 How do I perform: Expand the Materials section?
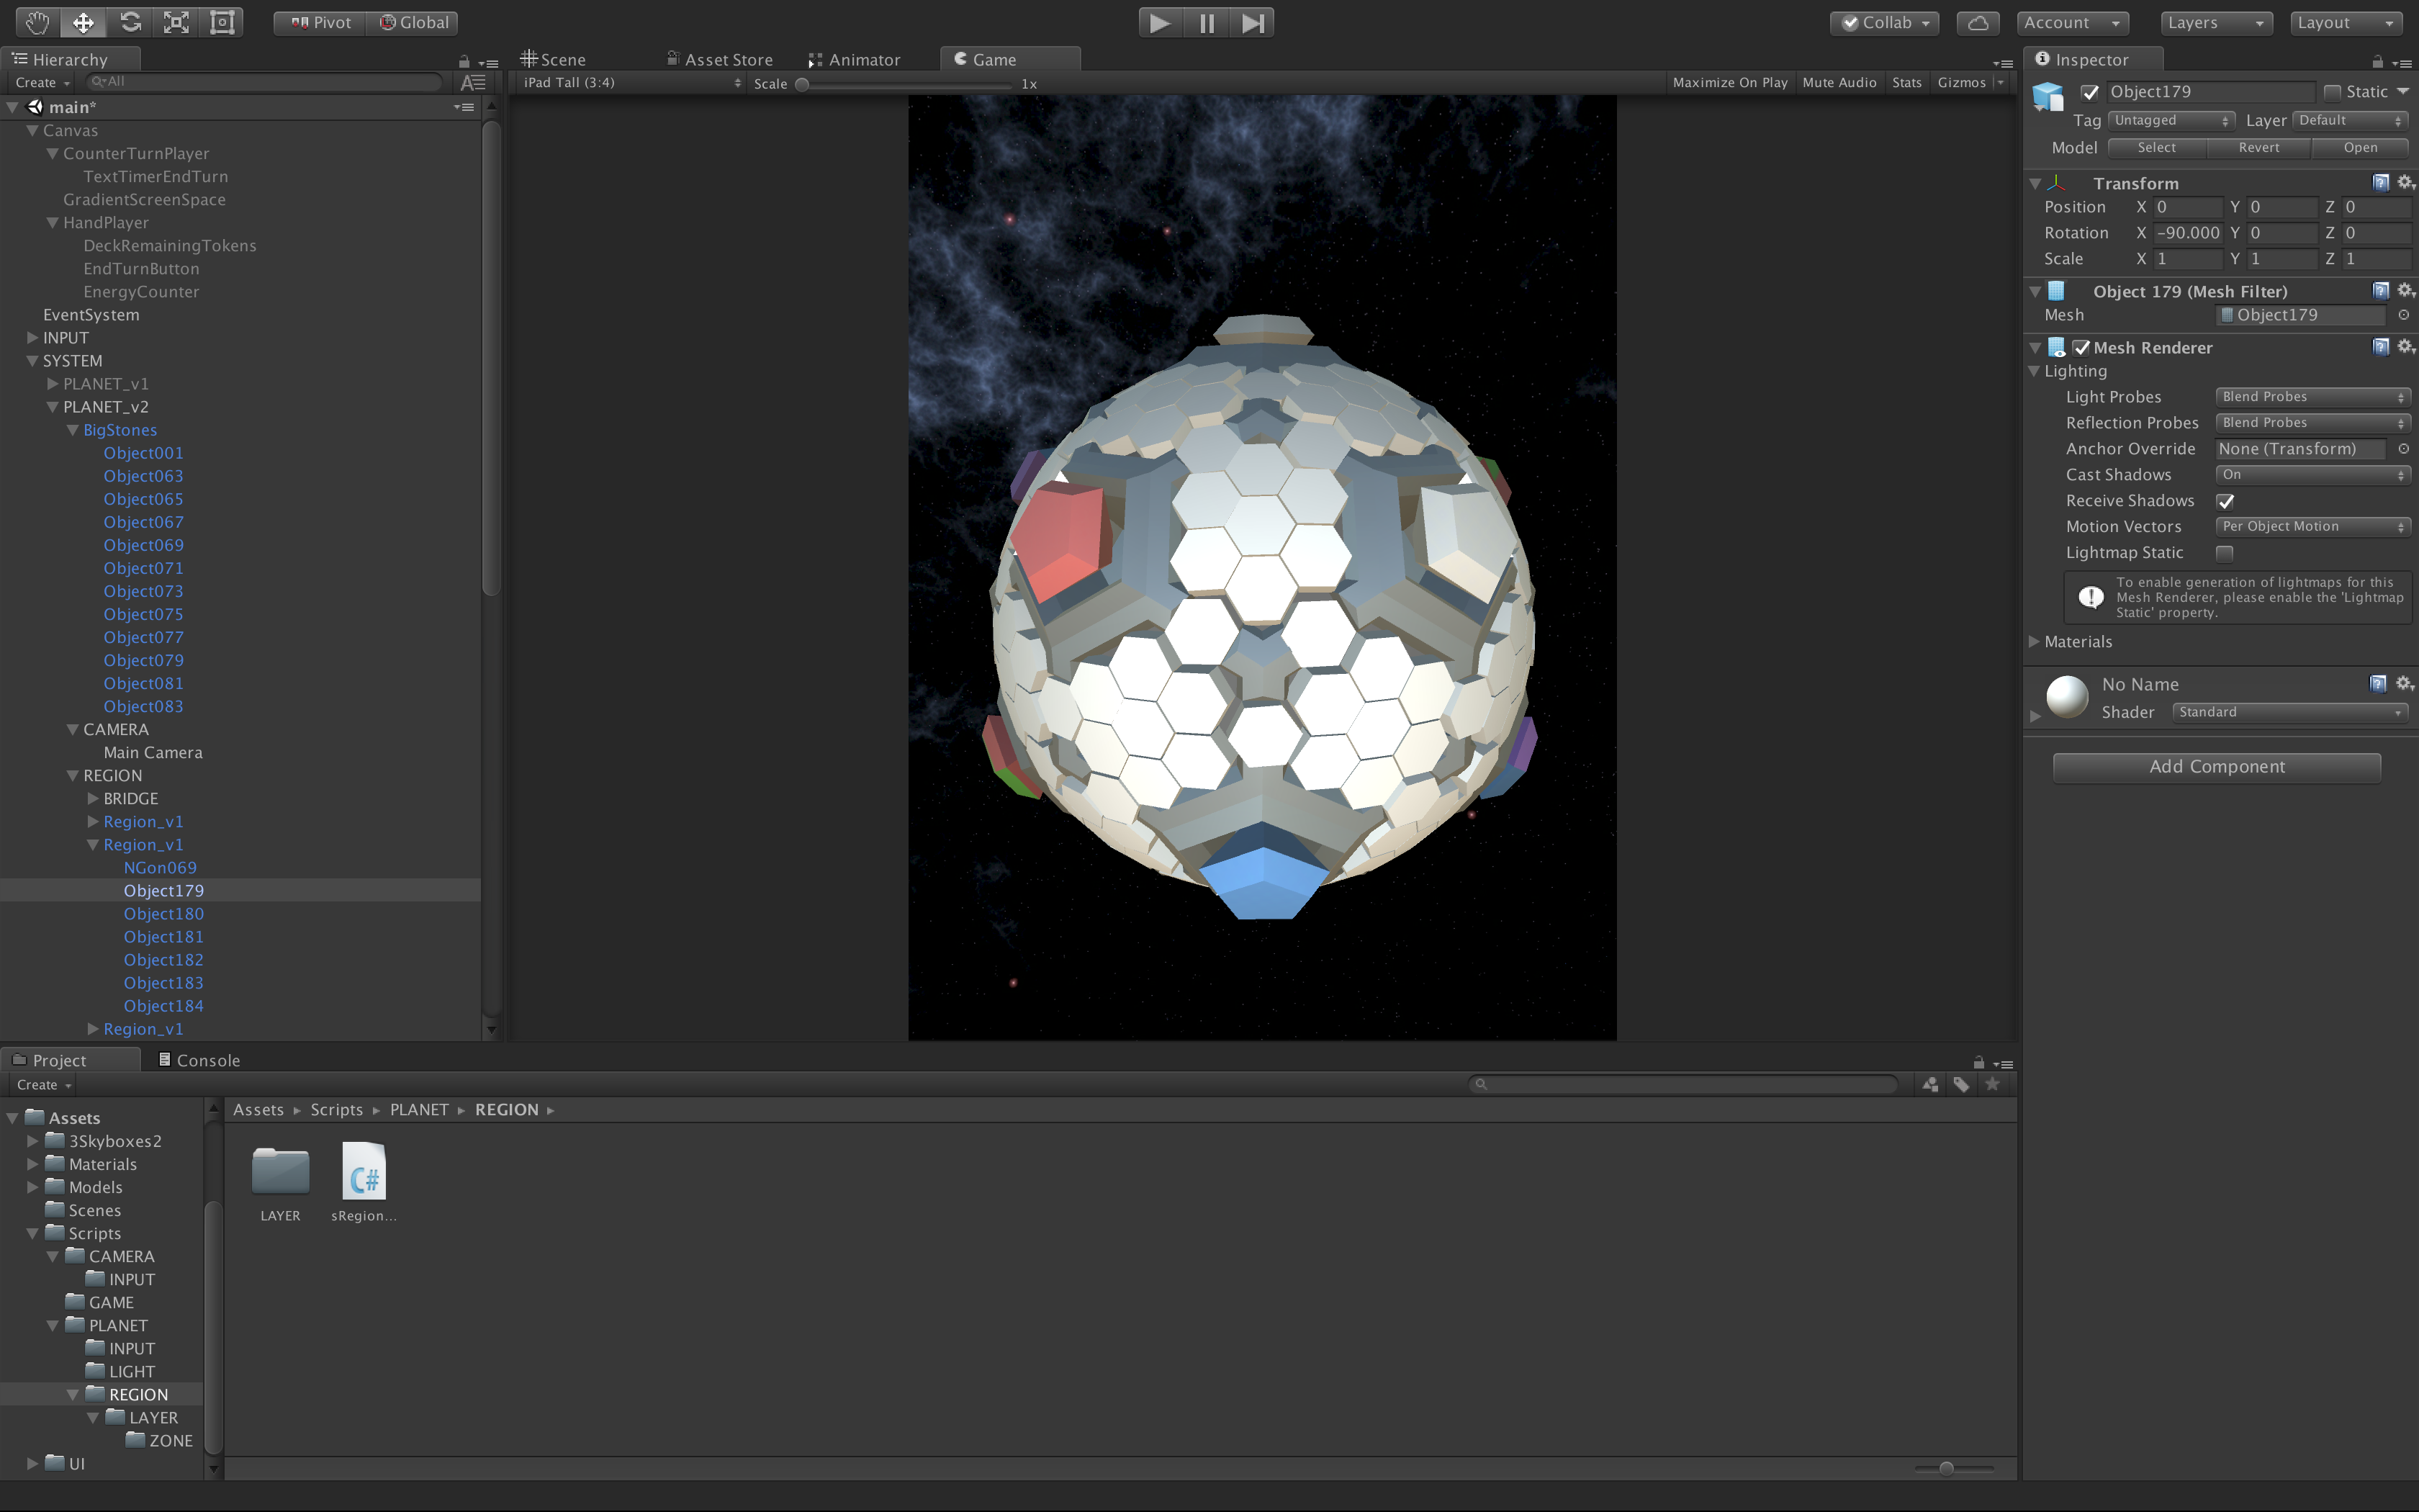click(2034, 642)
